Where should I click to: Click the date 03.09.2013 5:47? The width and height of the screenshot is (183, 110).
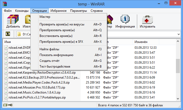coord(145,53)
